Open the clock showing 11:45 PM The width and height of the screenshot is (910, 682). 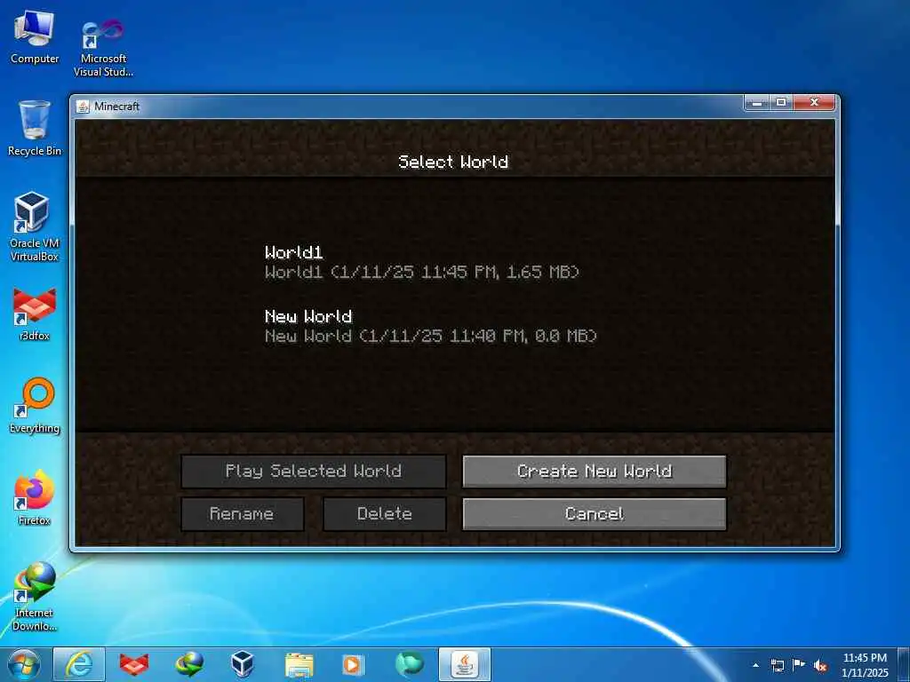pos(865,664)
